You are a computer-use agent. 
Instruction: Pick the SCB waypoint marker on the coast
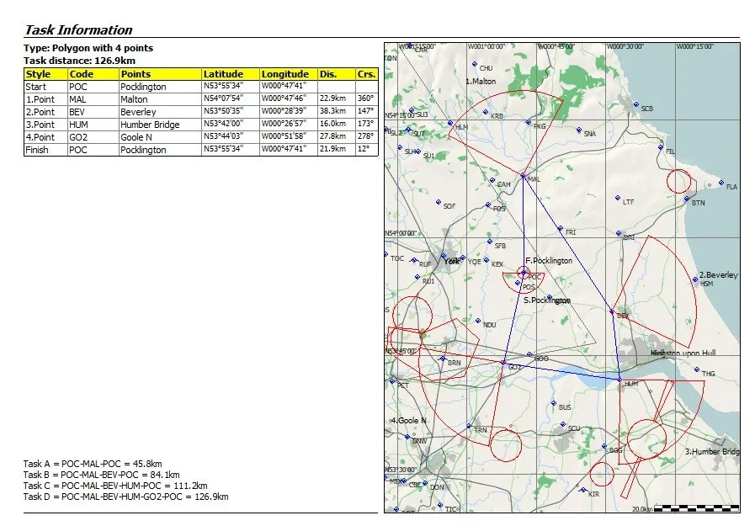click(x=636, y=104)
